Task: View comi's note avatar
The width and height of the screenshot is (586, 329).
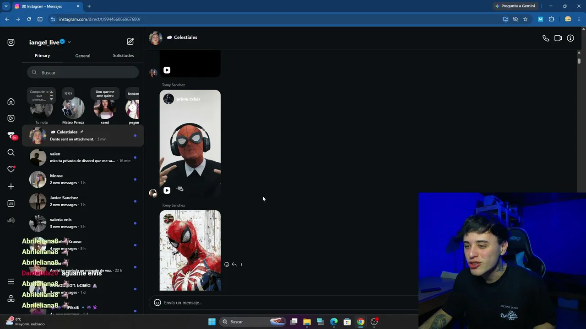Action: tap(105, 109)
